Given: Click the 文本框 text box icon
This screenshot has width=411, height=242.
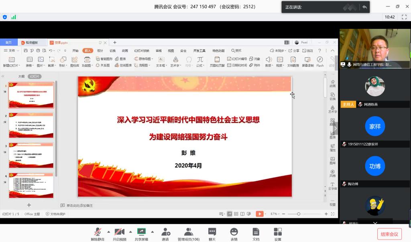Looking at the screenshot, I should pyautogui.click(x=161, y=60).
